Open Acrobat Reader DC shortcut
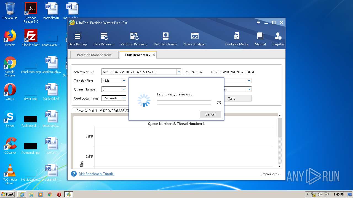Viewport: 353px width, 198px height. (31, 13)
